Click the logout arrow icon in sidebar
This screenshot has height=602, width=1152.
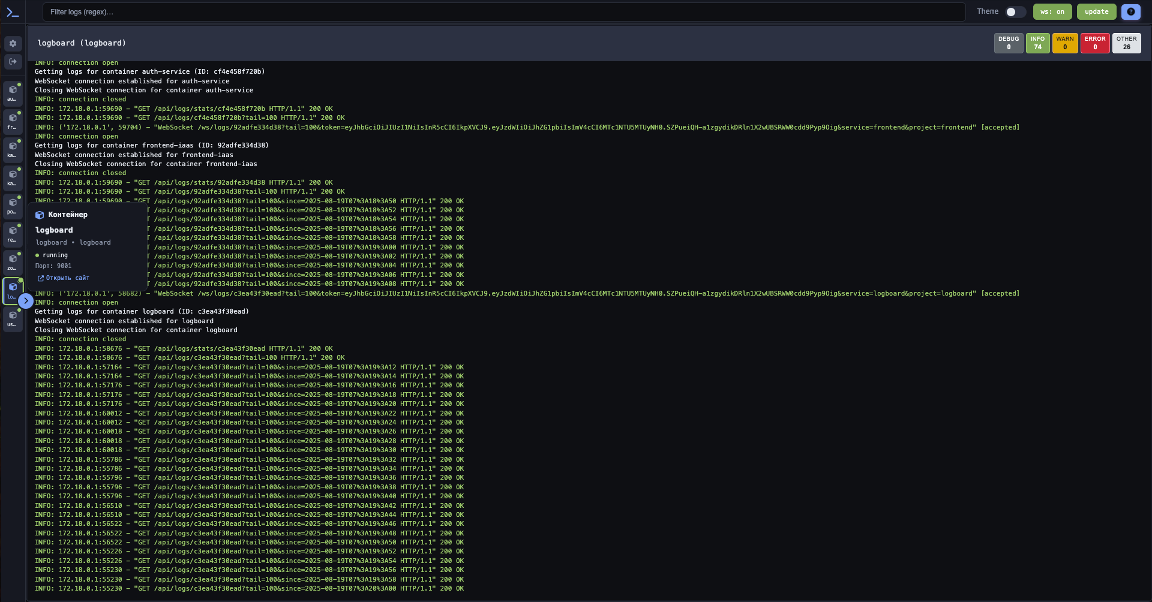point(13,62)
